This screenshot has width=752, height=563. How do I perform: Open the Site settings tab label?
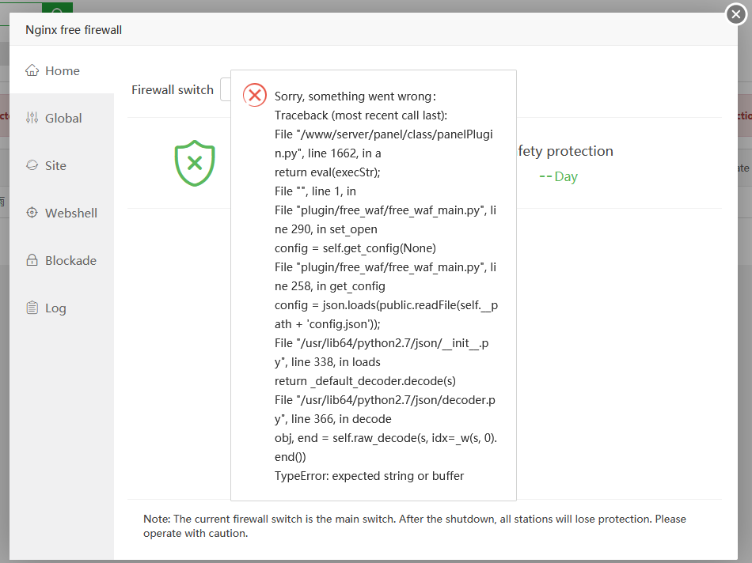click(55, 166)
